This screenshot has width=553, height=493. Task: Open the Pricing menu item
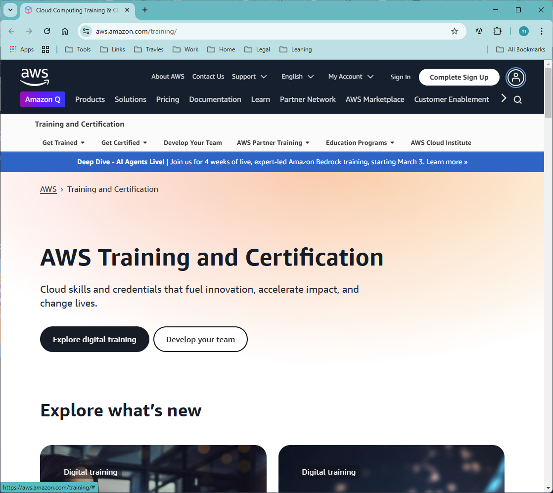click(168, 99)
